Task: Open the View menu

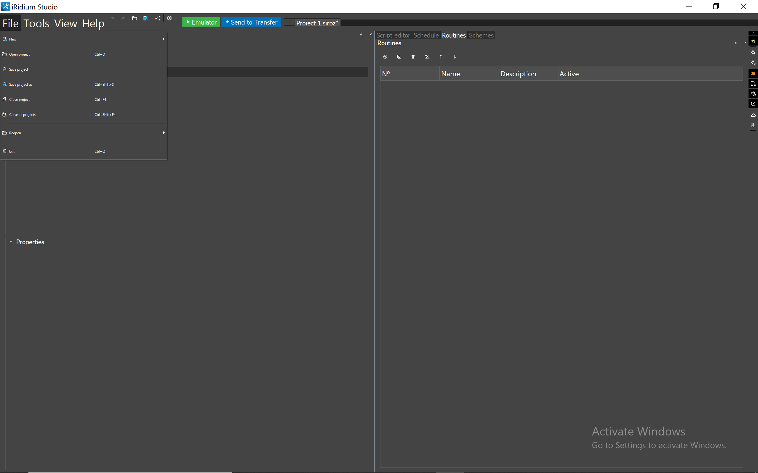Action: pyautogui.click(x=65, y=23)
